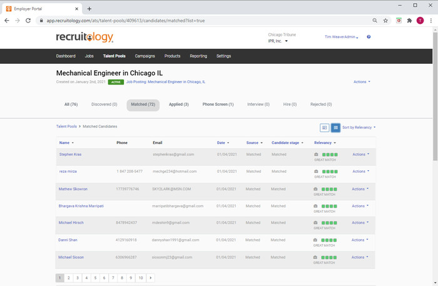Select the Applied (3) tab
Viewport: 438px width, 286px height.
pyautogui.click(x=179, y=105)
